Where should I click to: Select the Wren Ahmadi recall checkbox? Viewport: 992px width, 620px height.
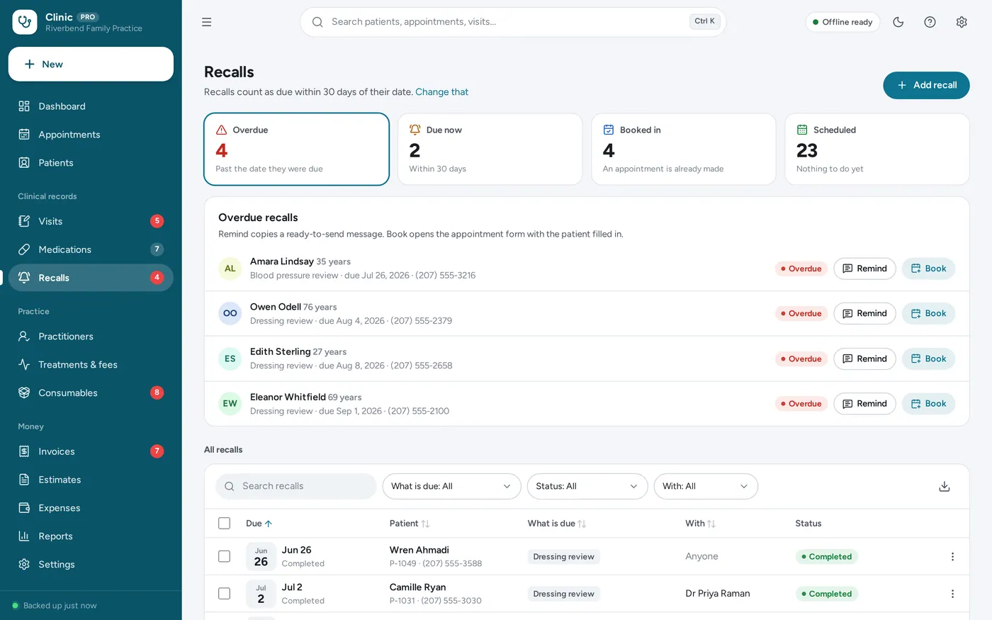coord(225,556)
